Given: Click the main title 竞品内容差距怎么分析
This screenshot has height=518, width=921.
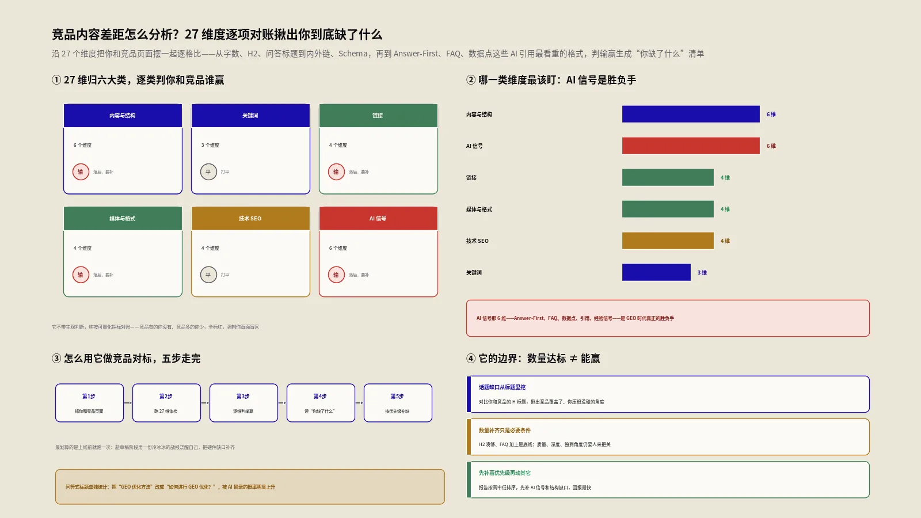Looking at the screenshot, I should [x=217, y=35].
